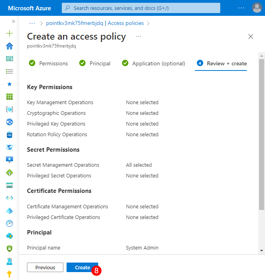Image resolution: width=265 pixels, height=280 pixels.
Task: Click the 'Certificate Management Operations' label
Action: [x=67, y=207]
